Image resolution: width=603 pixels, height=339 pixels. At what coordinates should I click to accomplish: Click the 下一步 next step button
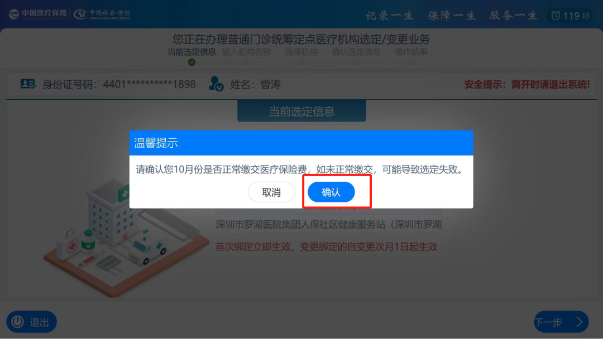pyautogui.click(x=561, y=322)
